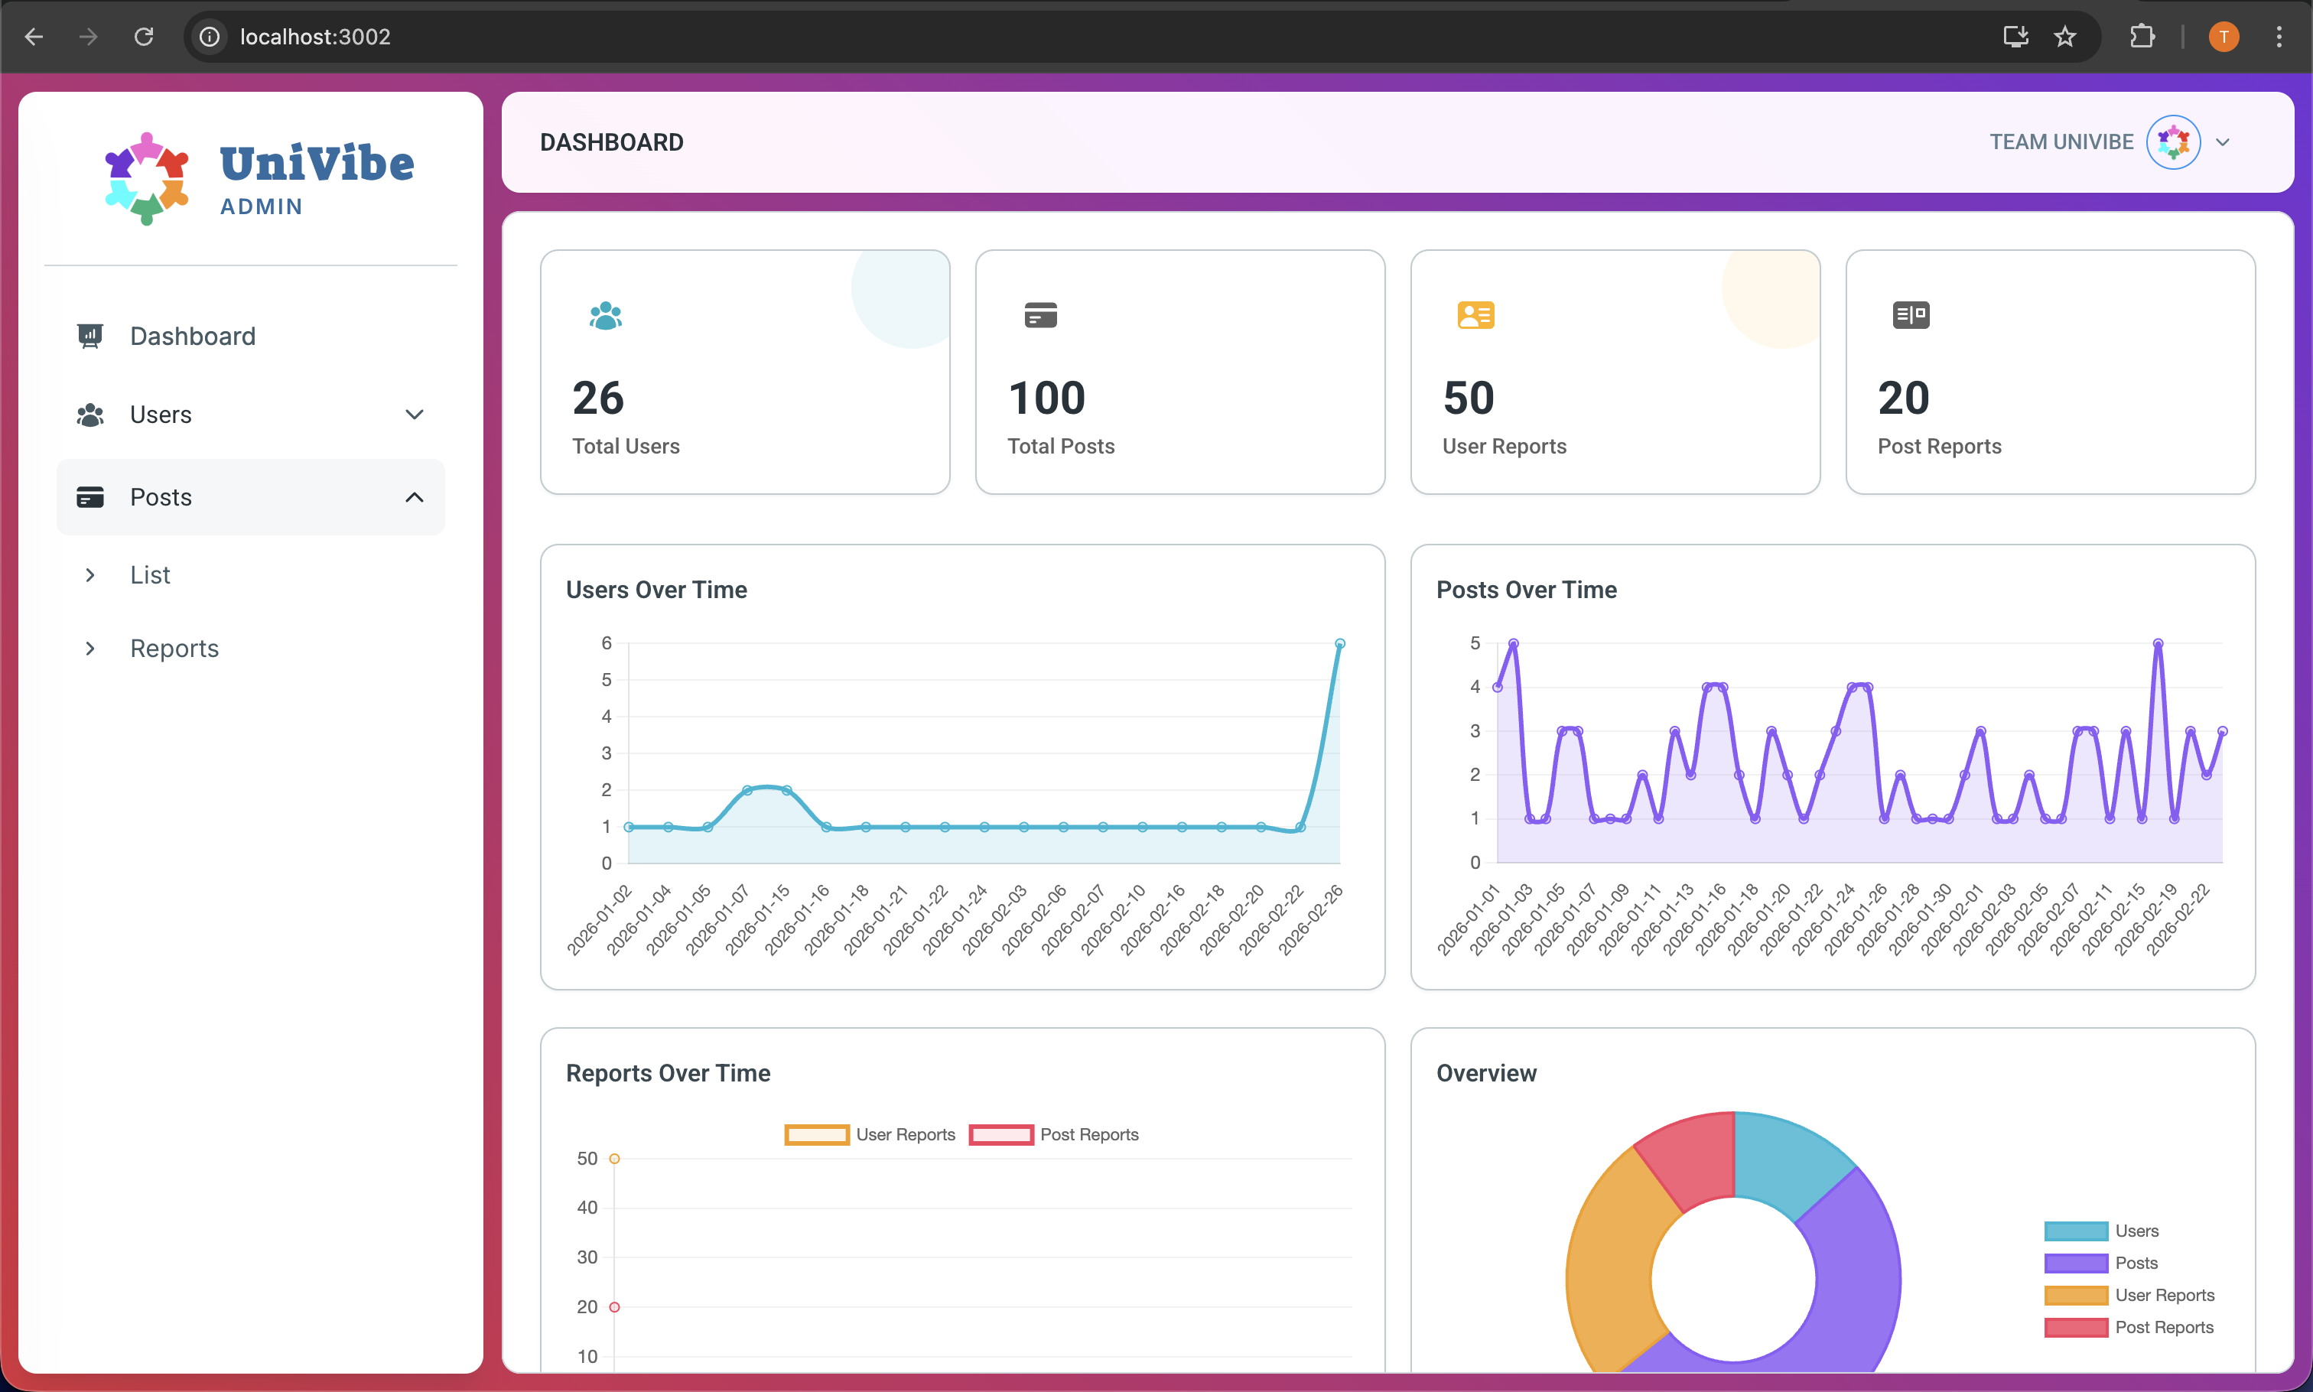Expand the Users menu chevron
2313x1392 pixels.
tap(414, 415)
